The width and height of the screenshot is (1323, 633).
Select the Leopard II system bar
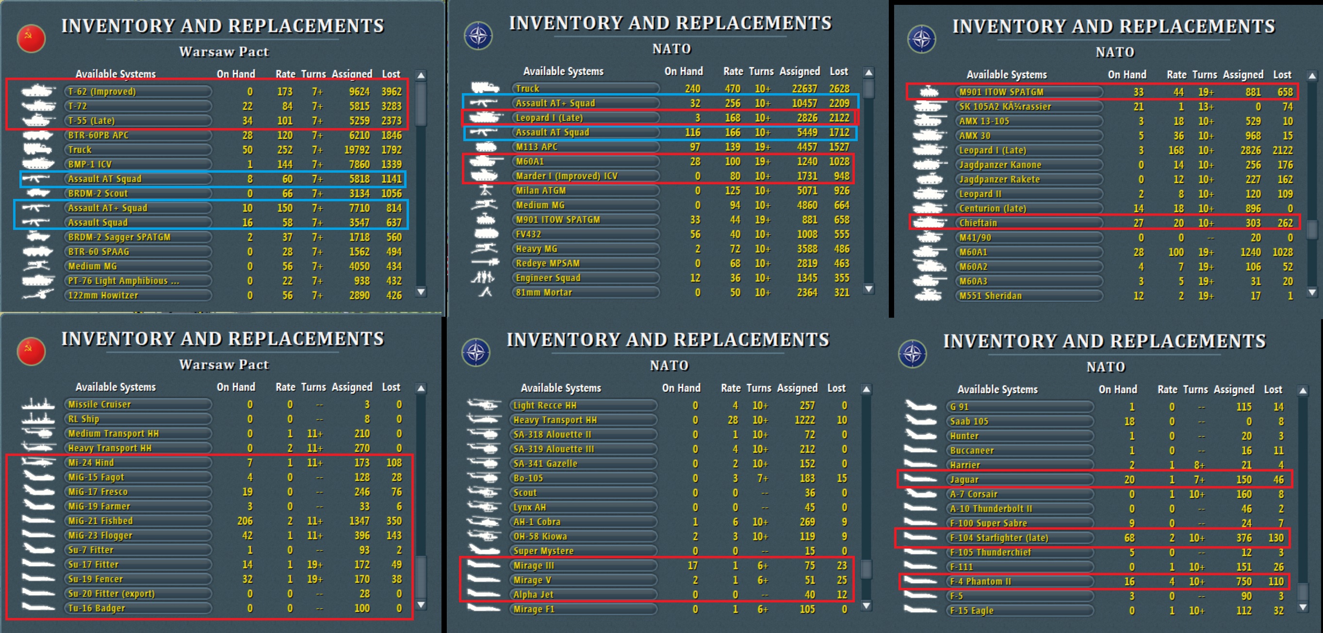point(1029,194)
